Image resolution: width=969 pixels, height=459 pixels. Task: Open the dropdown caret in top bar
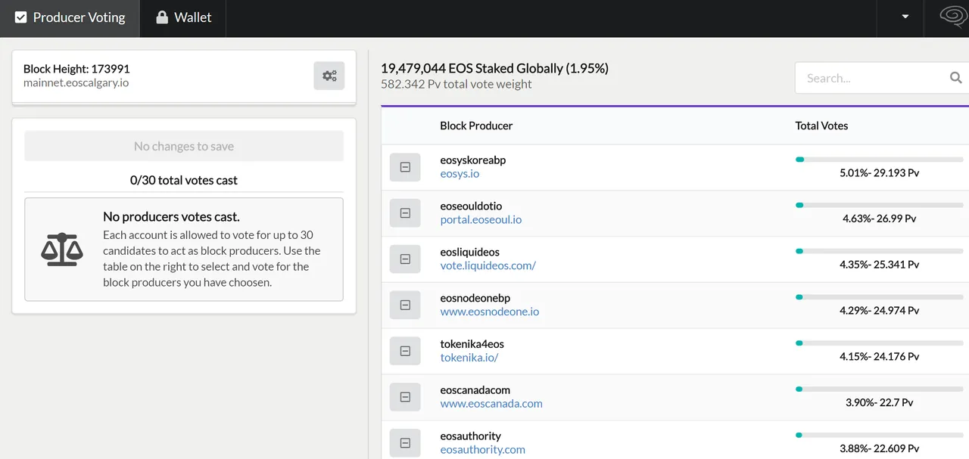[x=905, y=17]
